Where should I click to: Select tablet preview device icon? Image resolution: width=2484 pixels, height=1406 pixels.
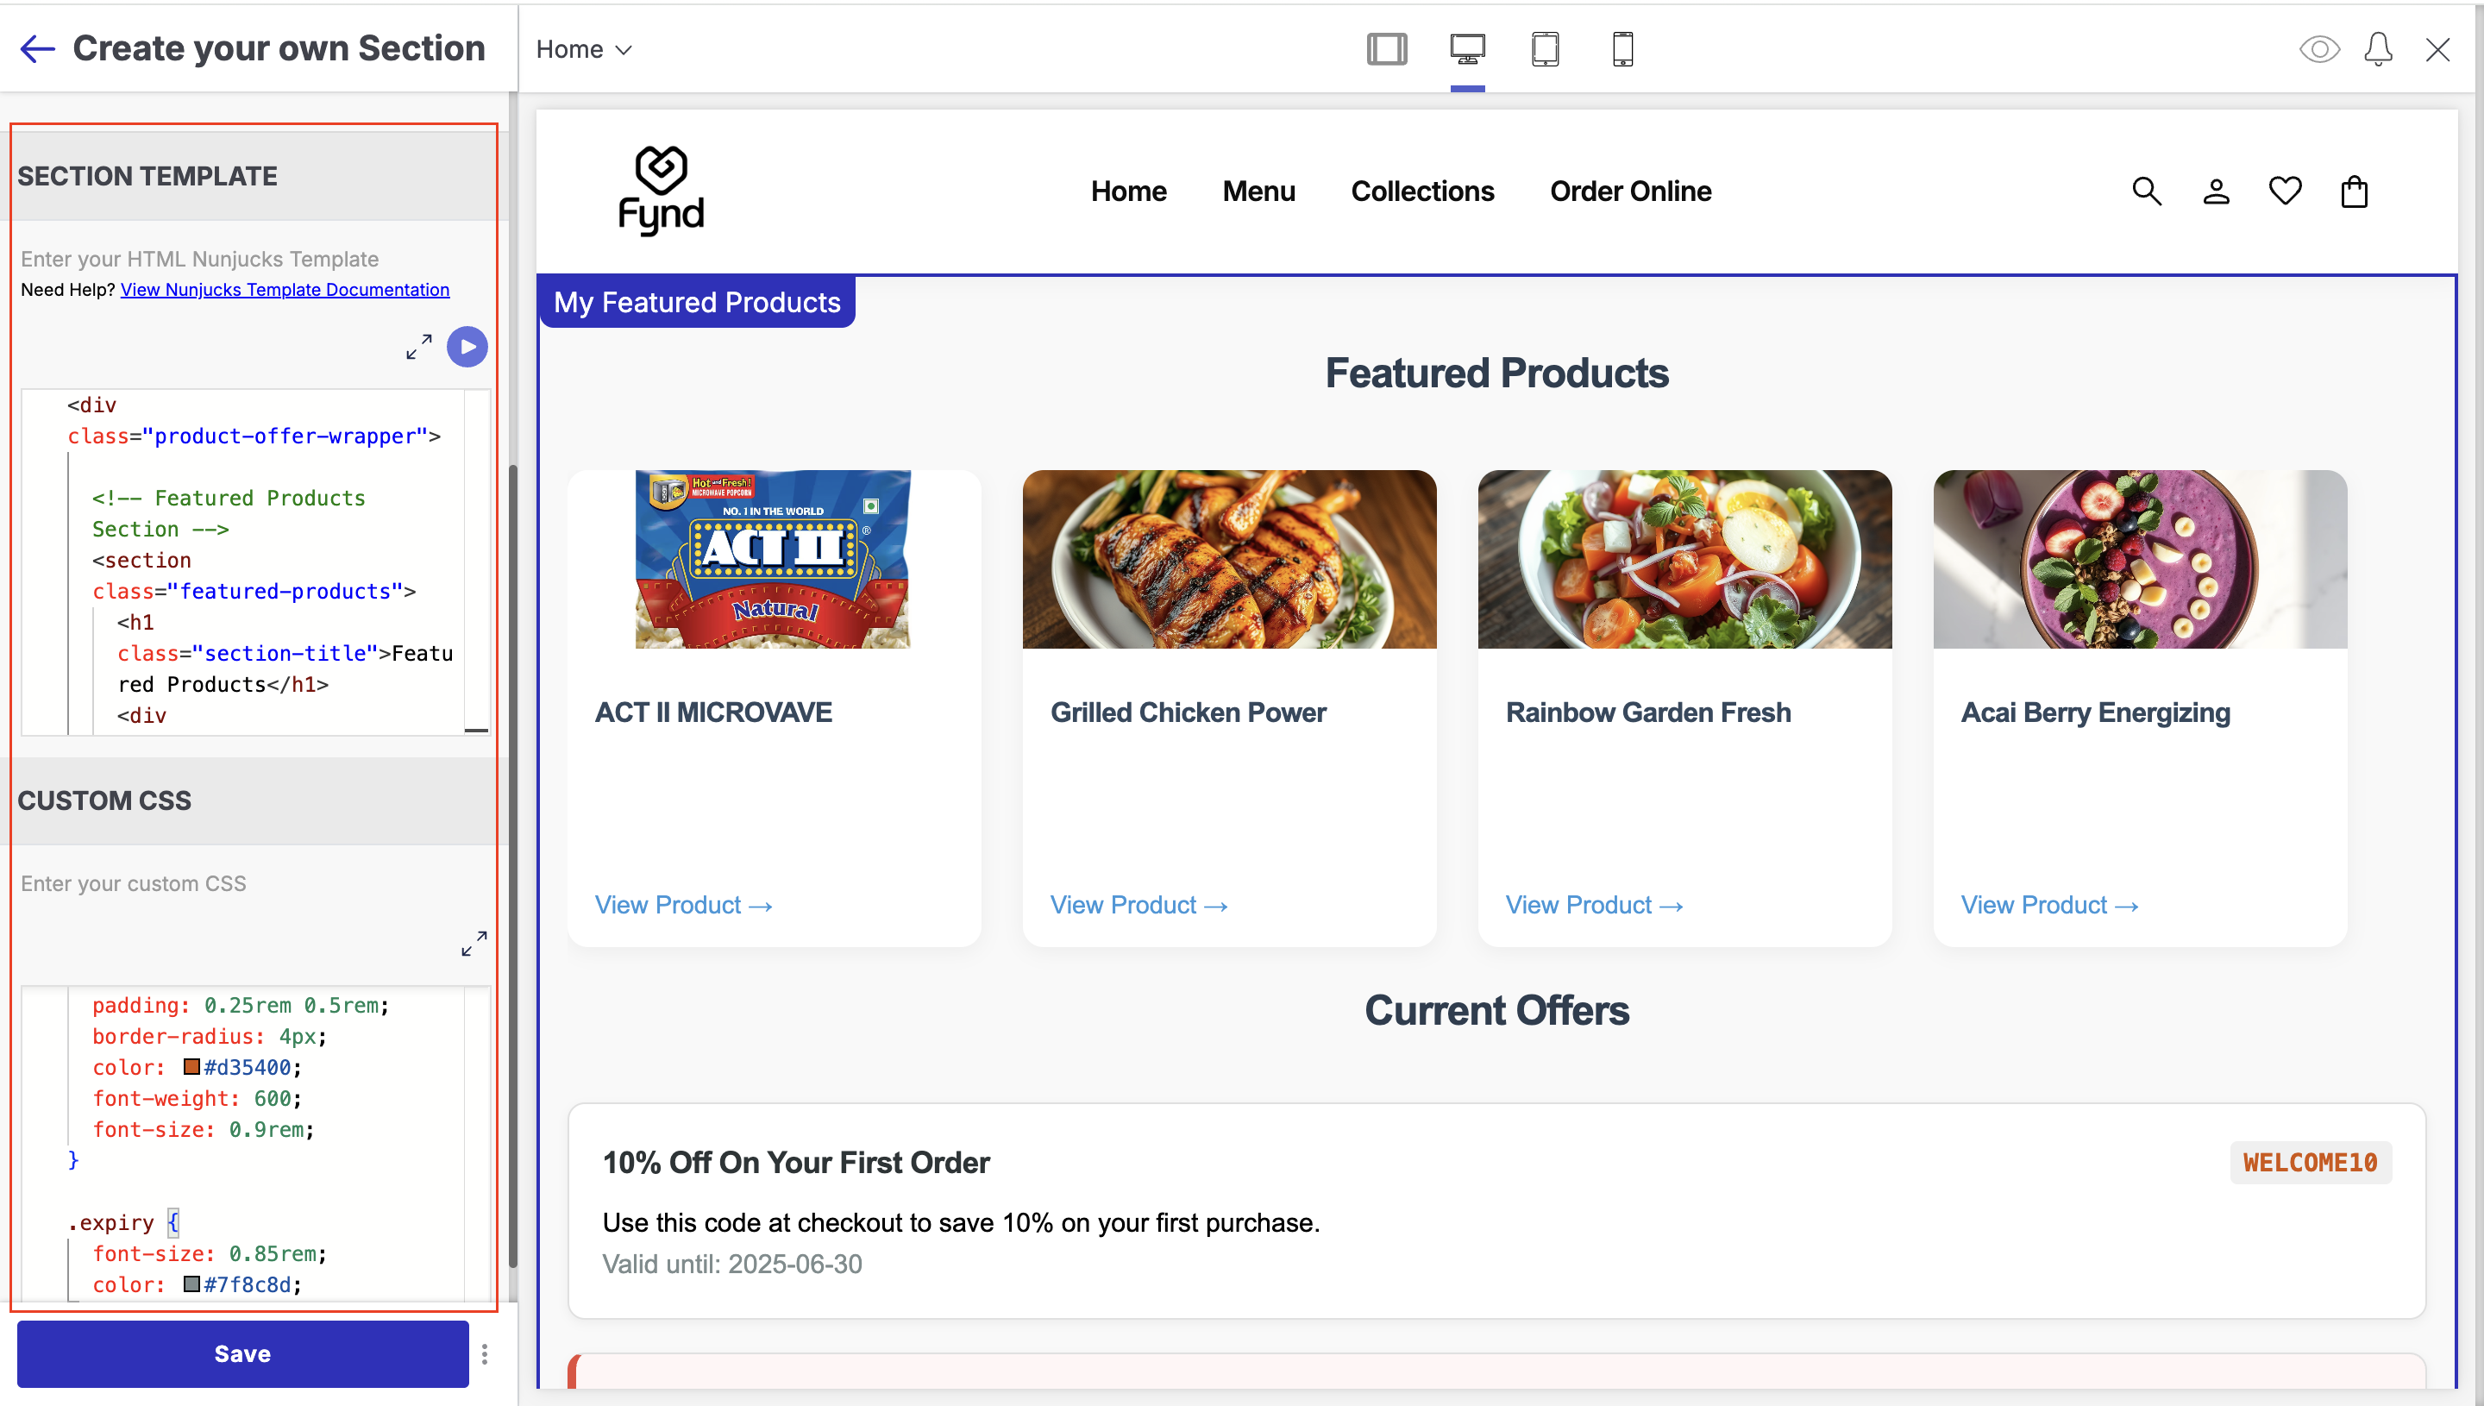tap(1545, 48)
